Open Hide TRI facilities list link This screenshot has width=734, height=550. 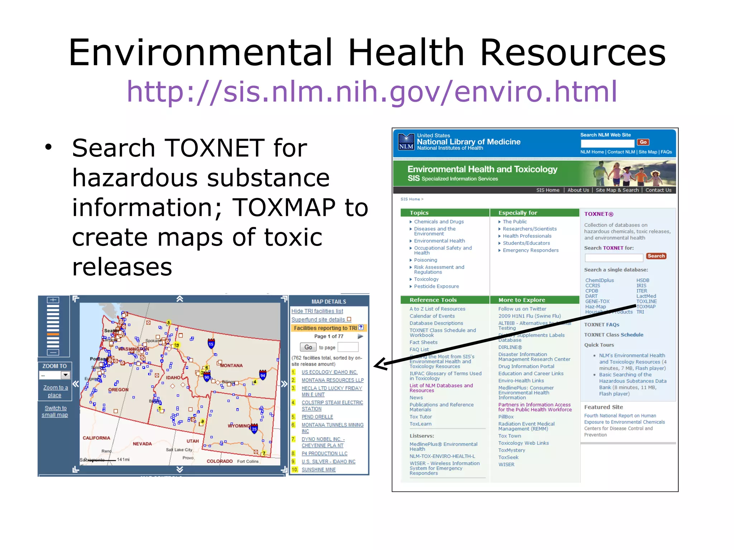tap(317, 311)
